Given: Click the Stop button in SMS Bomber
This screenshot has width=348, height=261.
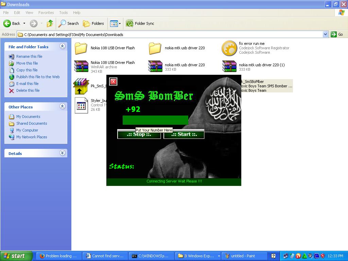Looking at the screenshot, I should coord(139,135).
